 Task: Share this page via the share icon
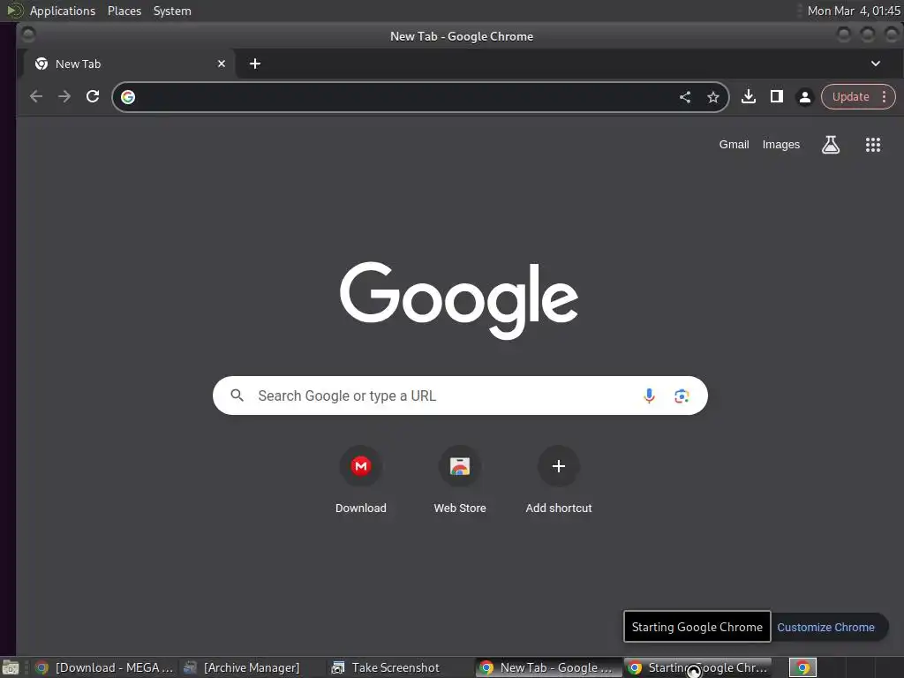click(x=685, y=97)
